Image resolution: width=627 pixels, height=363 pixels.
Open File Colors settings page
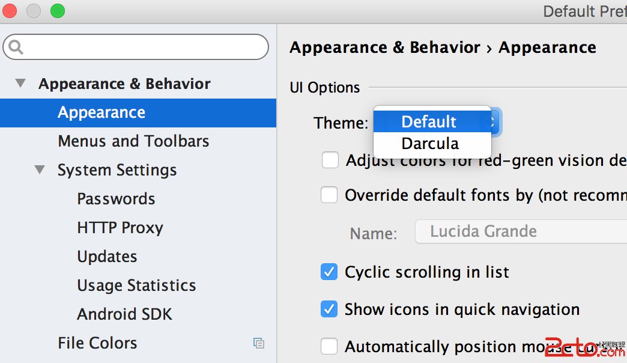pos(97,343)
